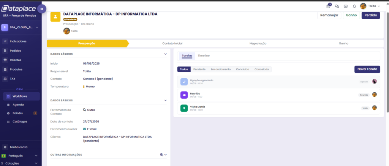Click the phone icon of Ligação agendada
Viewport: 389px width, 166px height.
tap(184, 82)
